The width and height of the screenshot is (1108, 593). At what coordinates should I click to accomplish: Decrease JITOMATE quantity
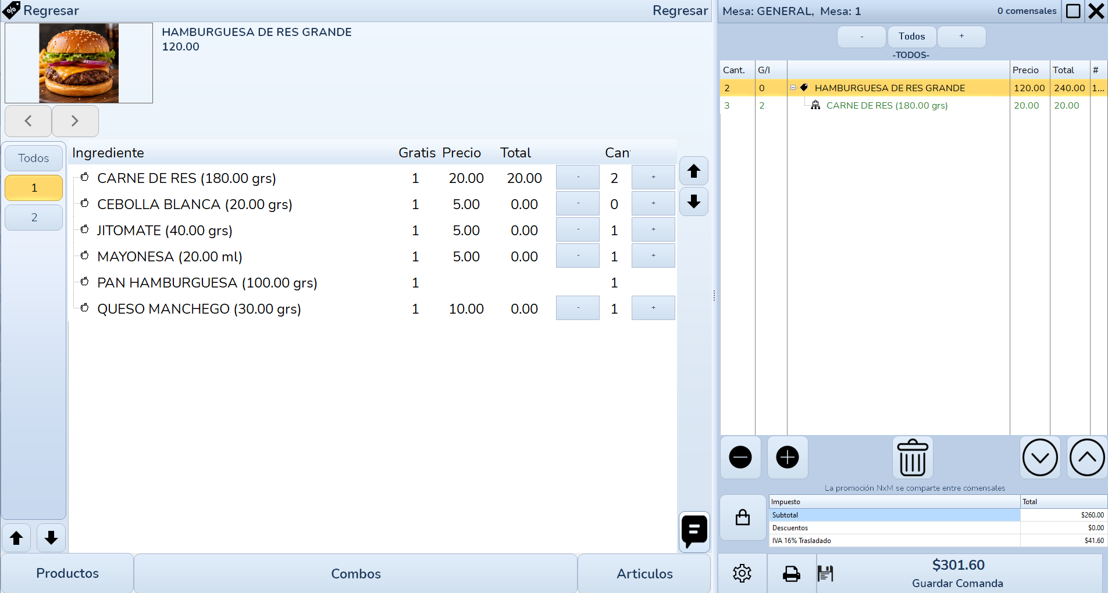pyautogui.click(x=578, y=229)
